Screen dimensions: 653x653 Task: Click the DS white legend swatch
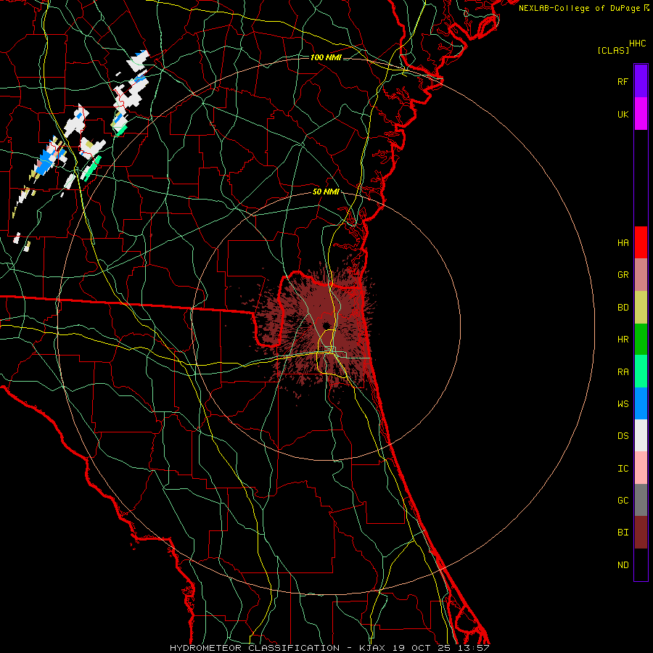tap(641, 435)
